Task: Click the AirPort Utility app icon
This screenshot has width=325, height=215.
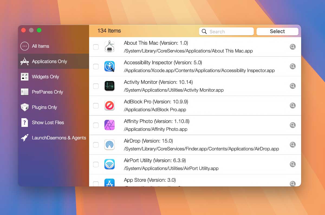Action: point(109,164)
